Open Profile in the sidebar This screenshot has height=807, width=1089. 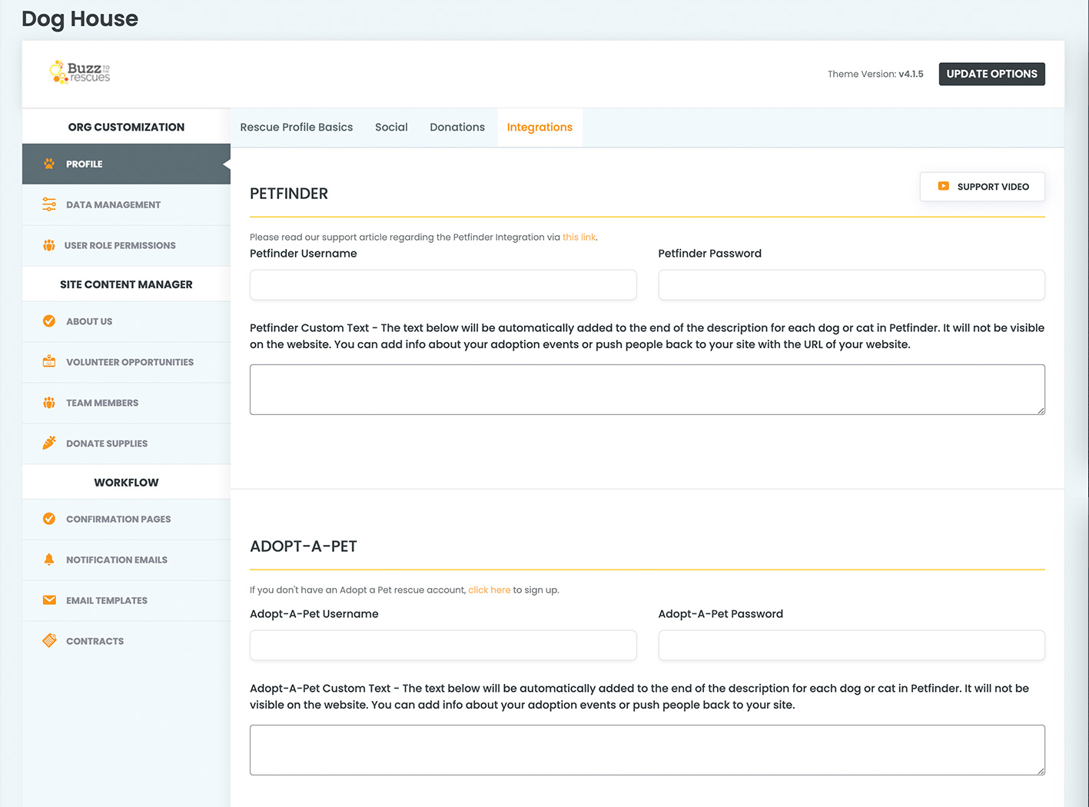(x=126, y=164)
